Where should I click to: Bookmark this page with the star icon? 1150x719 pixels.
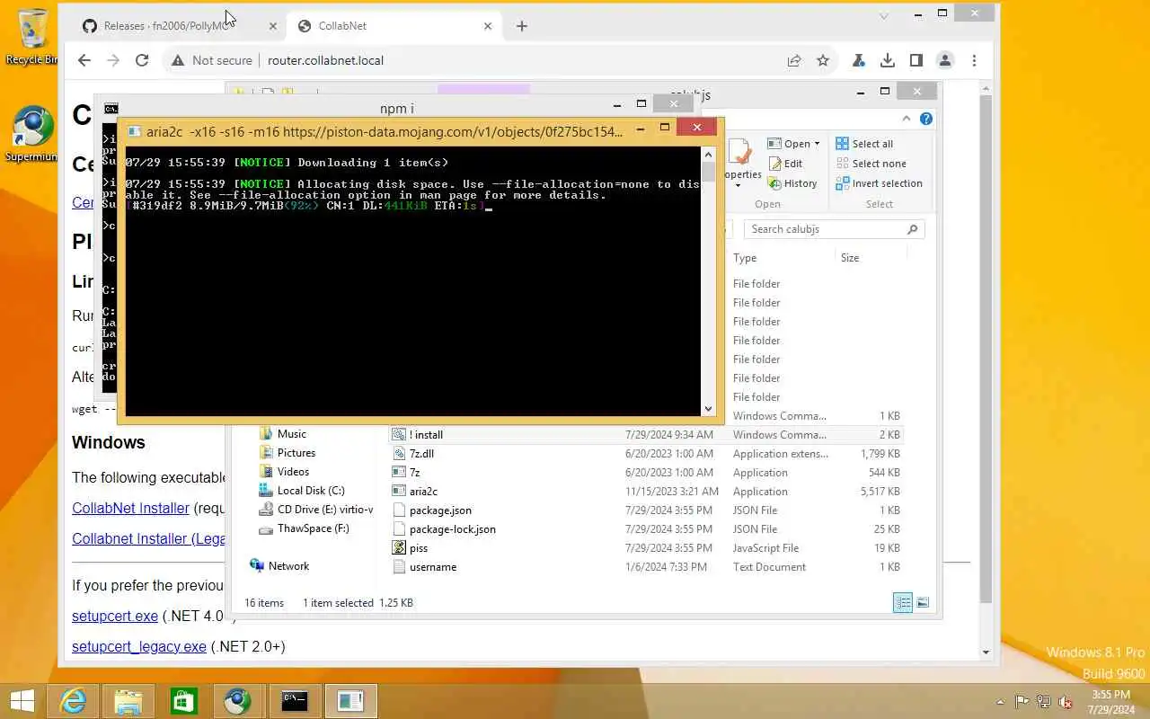coord(823,60)
